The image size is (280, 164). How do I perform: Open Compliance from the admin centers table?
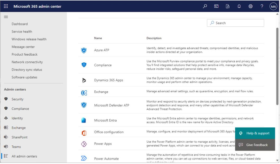103,65
